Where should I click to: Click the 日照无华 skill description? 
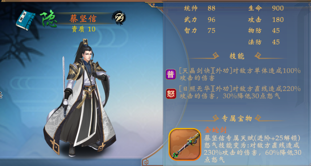pyautogui.click(x=240, y=92)
